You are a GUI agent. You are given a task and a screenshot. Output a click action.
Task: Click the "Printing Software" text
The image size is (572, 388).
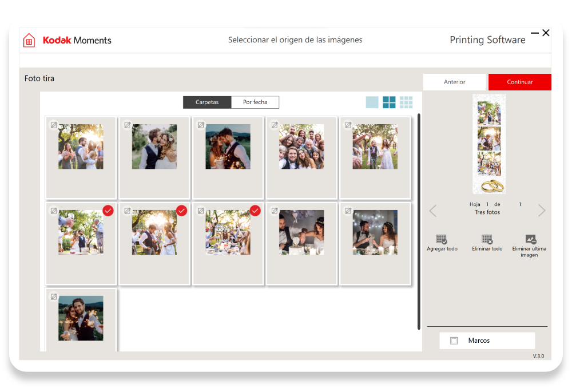(x=487, y=40)
